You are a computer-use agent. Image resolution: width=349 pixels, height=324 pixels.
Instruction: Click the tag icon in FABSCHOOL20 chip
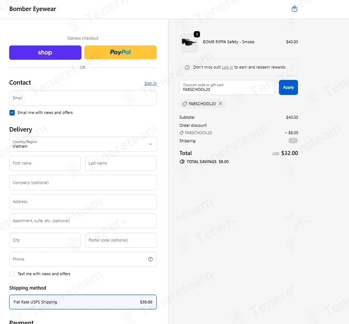pos(185,104)
